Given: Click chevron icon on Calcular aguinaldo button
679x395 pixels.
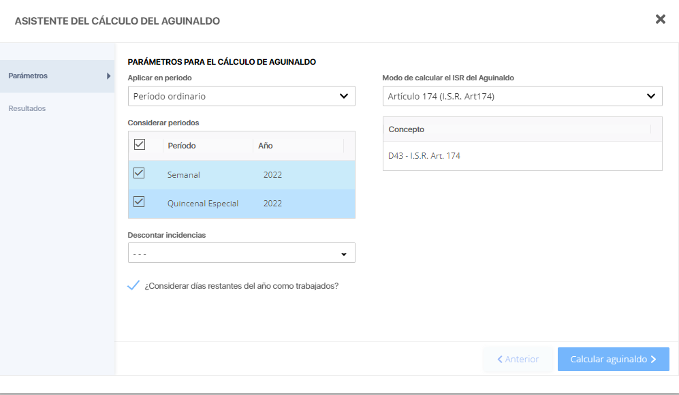Looking at the screenshot, I should click(654, 359).
